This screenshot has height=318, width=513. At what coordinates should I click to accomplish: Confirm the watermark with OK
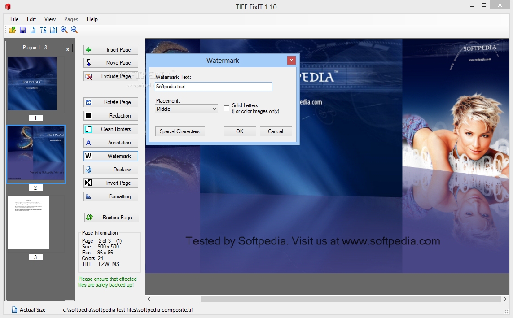point(240,131)
